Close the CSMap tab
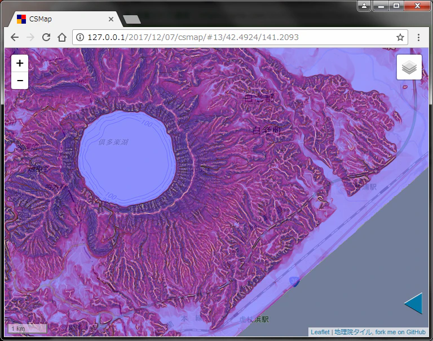Image resolution: width=433 pixels, height=341 pixels. tap(111, 19)
